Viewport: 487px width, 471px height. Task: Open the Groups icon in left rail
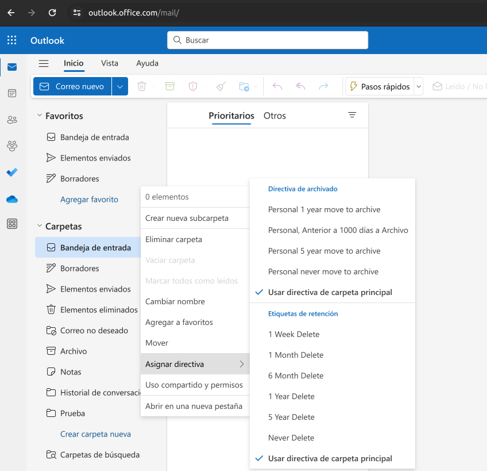click(11, 146)
